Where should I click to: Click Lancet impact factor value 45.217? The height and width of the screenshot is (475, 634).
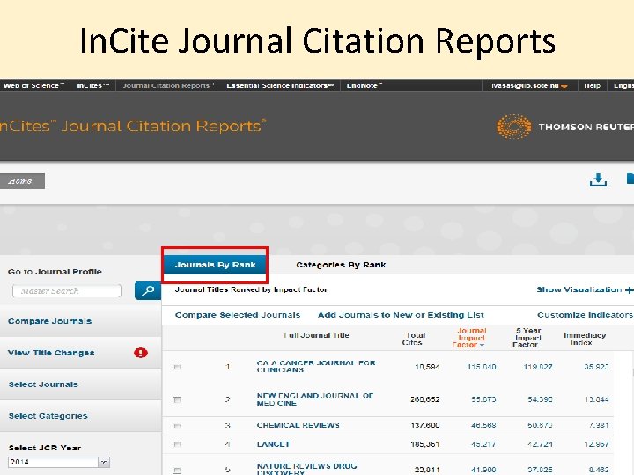483,444
